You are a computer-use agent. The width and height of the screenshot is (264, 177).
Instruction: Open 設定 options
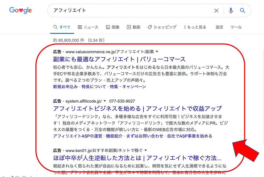[x=219, y=27]
